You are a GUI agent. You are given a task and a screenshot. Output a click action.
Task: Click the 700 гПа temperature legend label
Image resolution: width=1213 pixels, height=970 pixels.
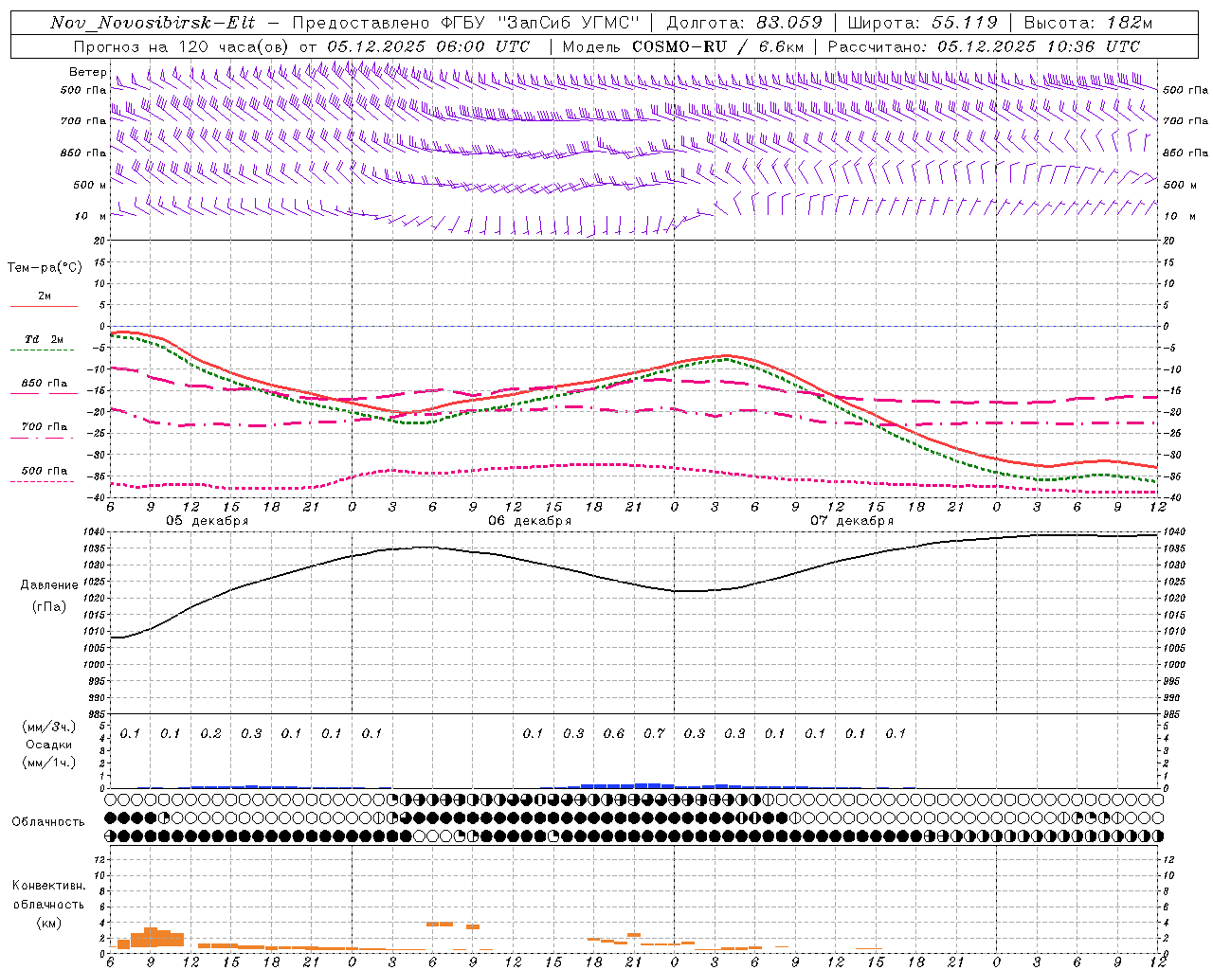point(45,427)
